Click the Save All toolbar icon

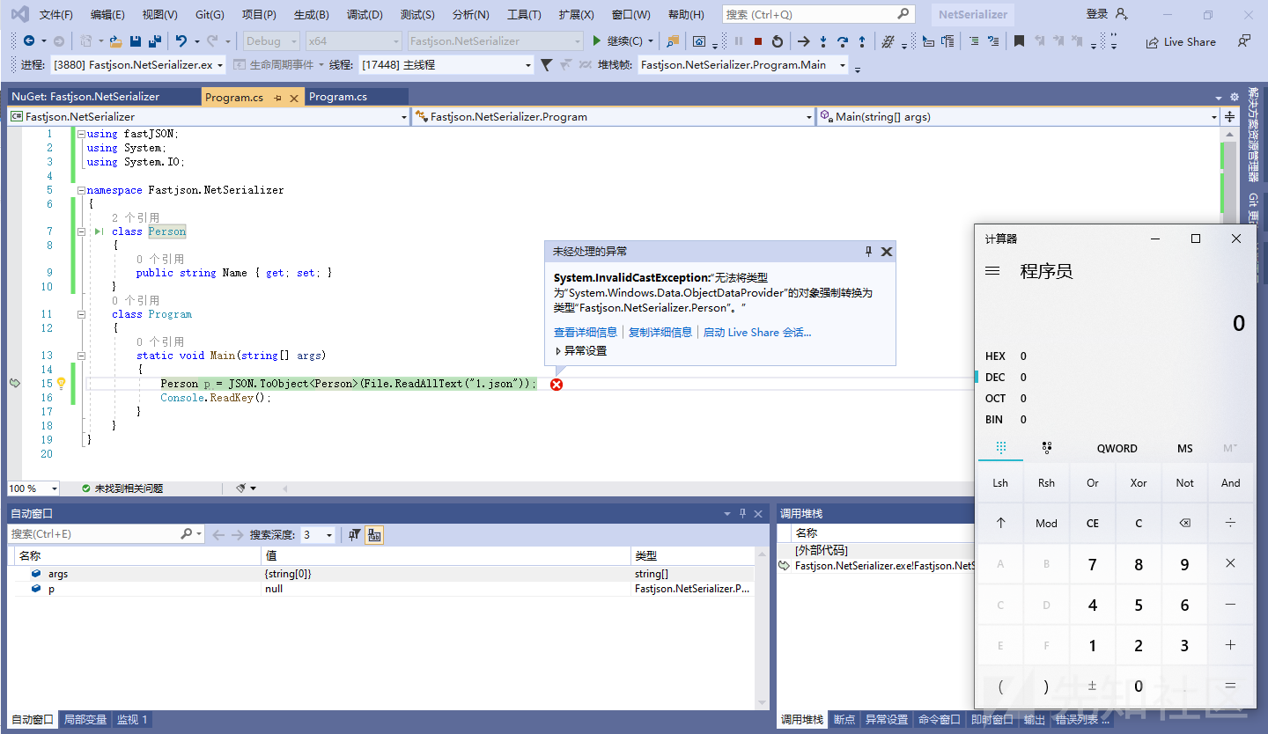point(154,41)
